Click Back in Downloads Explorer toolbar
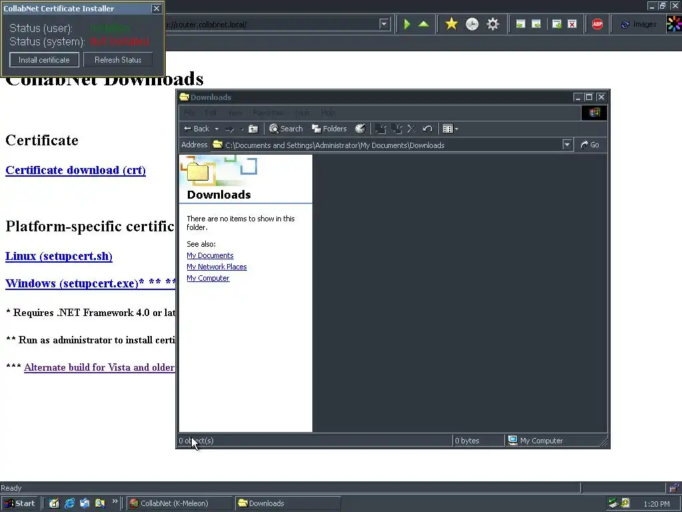The width and height of the screenshot is (682, 512). (196, 129)
